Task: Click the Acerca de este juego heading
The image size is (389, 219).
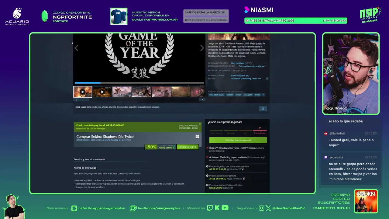Action: coord(85,168)
